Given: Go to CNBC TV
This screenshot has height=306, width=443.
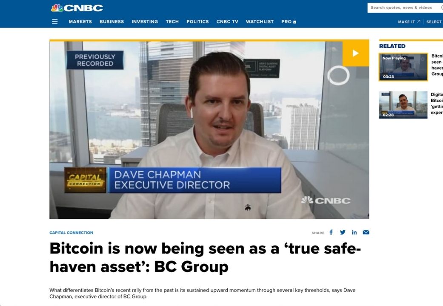Looking at the screenshot, I should (227, 21).
